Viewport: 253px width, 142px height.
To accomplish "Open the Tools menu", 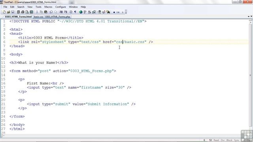I will (38, 7).
